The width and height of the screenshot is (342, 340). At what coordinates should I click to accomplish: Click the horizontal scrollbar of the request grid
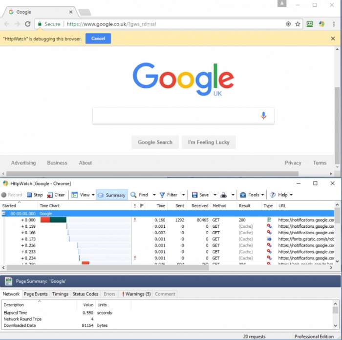107,268
